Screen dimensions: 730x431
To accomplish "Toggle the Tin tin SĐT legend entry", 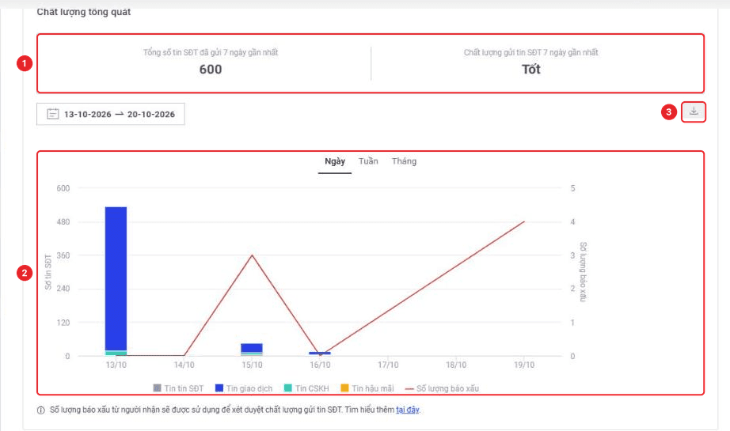I will 178,388.
